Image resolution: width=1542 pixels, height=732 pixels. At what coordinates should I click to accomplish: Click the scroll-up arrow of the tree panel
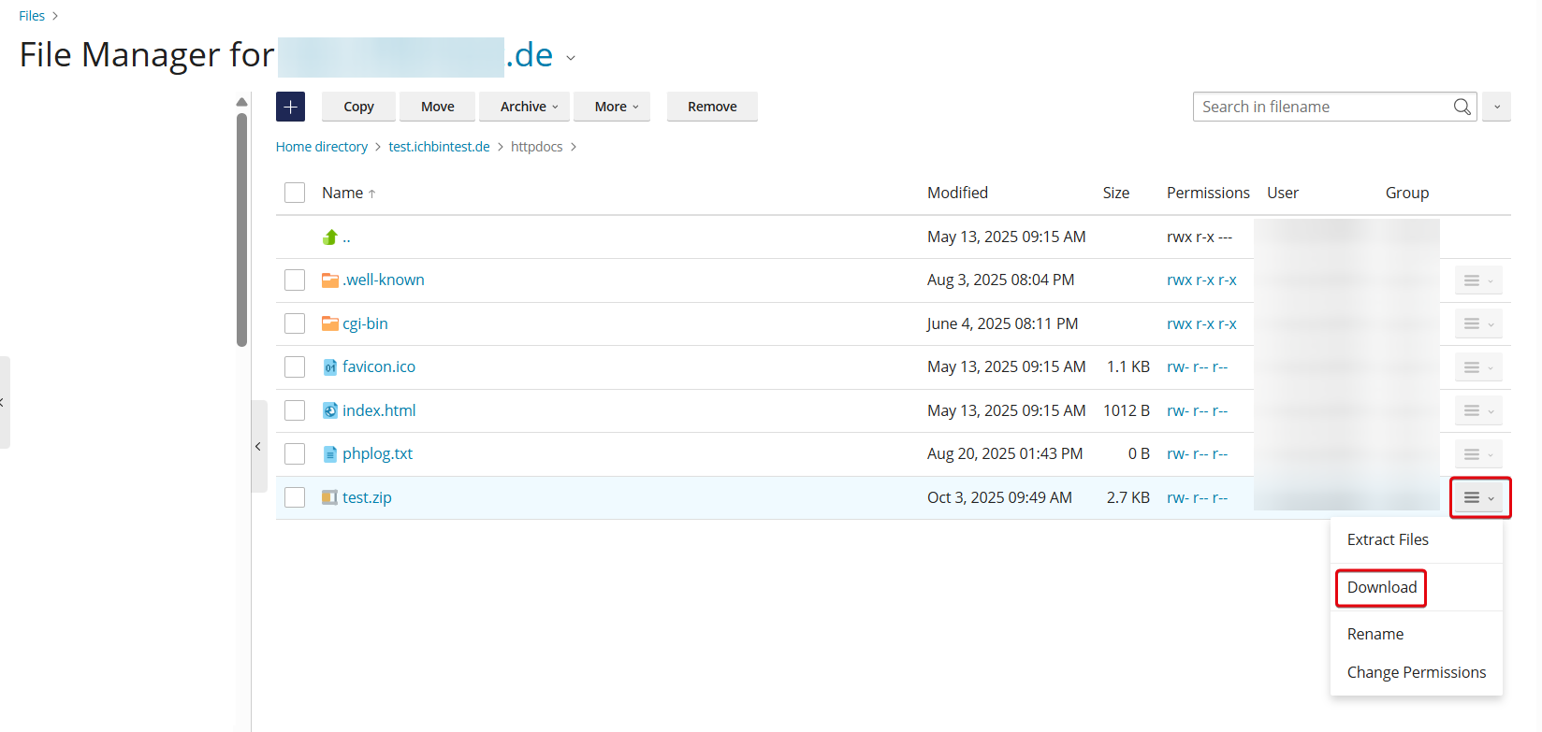coord(241,102)
